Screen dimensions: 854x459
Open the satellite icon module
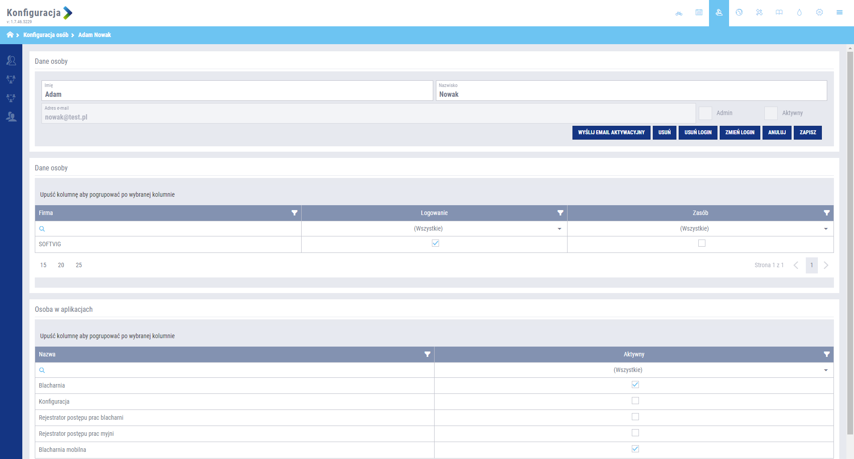(759, 12)
